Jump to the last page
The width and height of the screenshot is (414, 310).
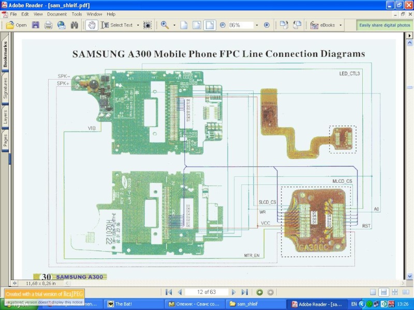tap(245, 292)
